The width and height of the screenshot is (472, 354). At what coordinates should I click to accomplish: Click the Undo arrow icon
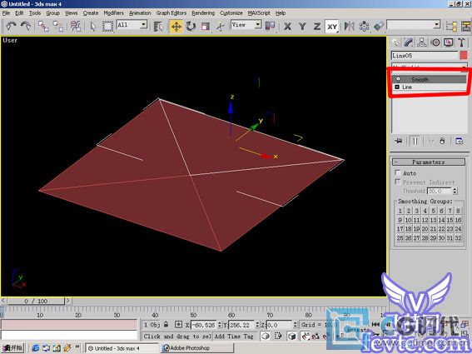(11, 26)
